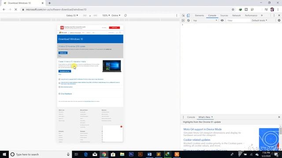Click the Download tool now button

tap(65, 71)
